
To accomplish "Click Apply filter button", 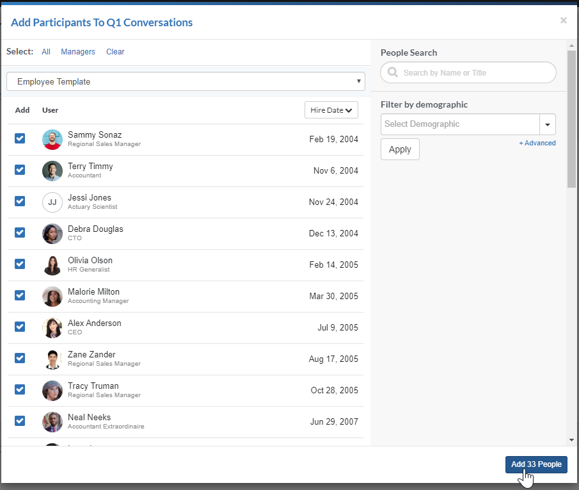I will click(x=400, y=149).
